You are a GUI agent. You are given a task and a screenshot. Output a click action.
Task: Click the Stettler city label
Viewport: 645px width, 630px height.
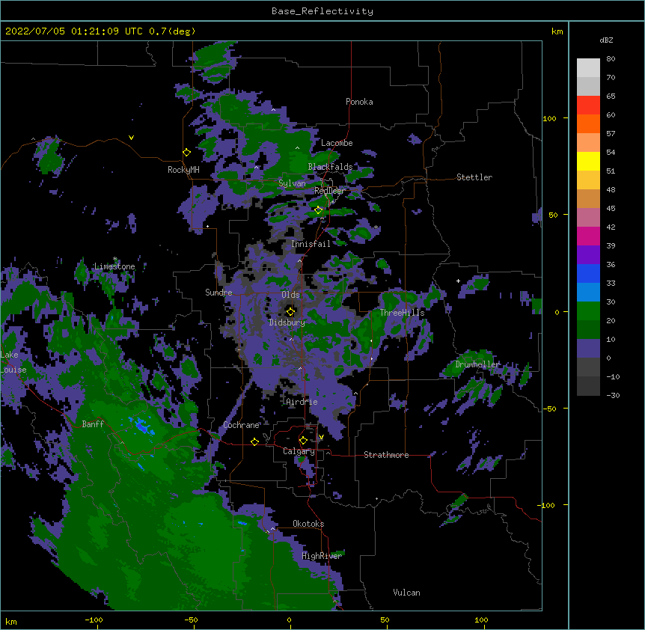pyautogui.click(x=474, y=177)
